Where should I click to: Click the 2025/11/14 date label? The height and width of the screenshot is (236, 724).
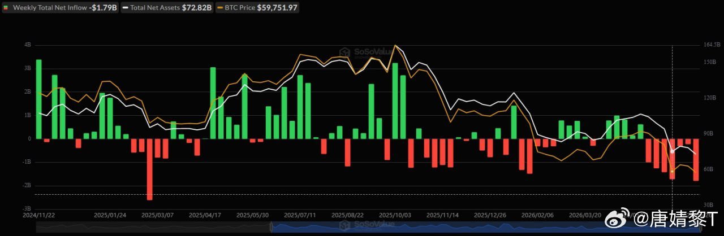(442, 215)
